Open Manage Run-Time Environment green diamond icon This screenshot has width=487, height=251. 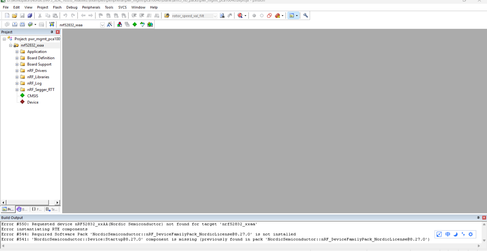pos(135,25)
